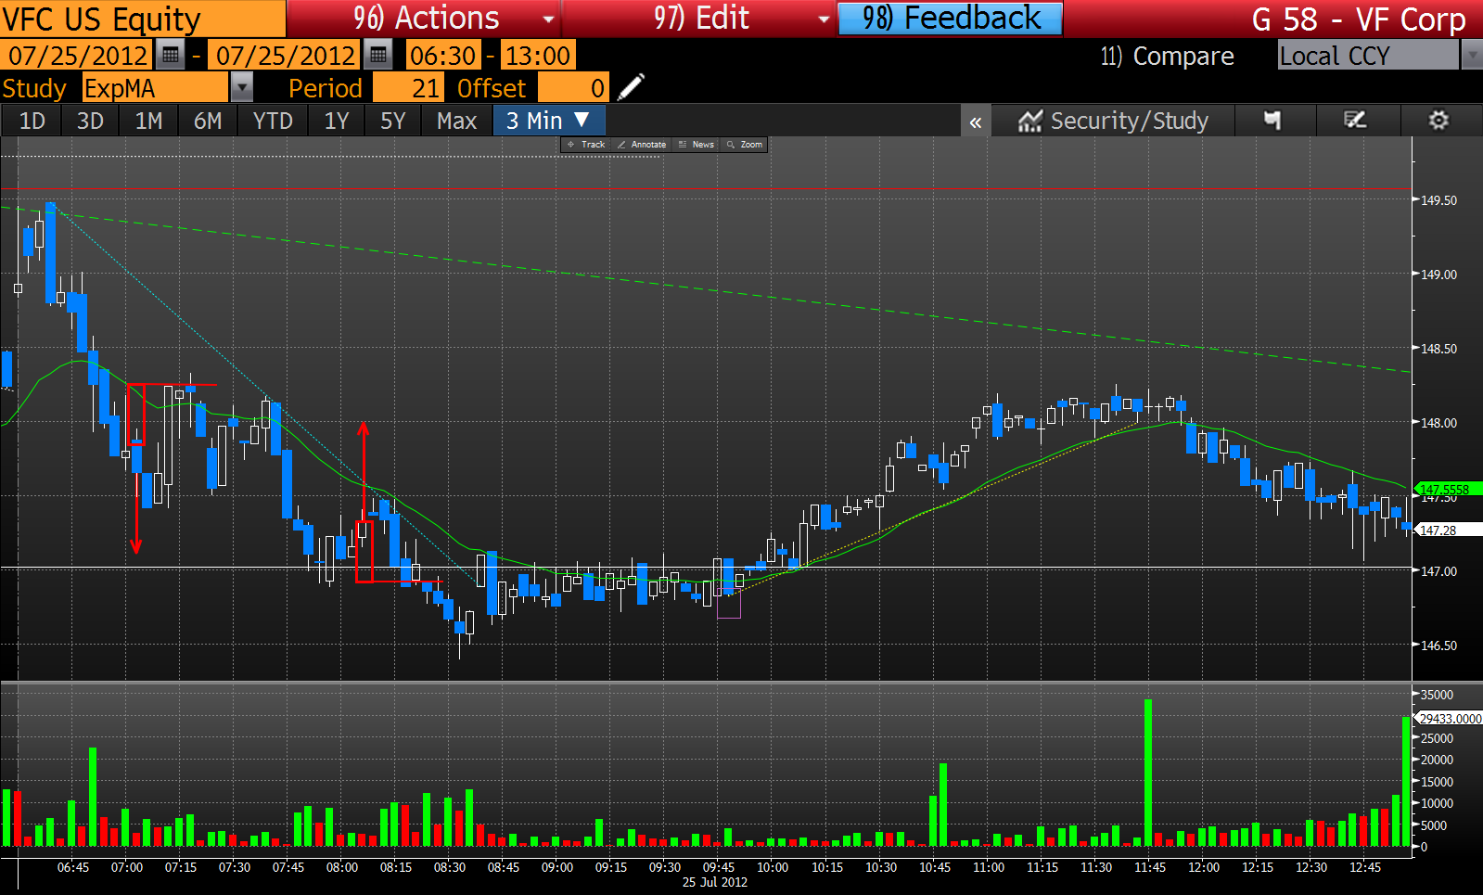Click the pencil edit icon beside Offset
Image resolution: width=1483 pixels, height=895 pixels.
(x=631, y=88)
